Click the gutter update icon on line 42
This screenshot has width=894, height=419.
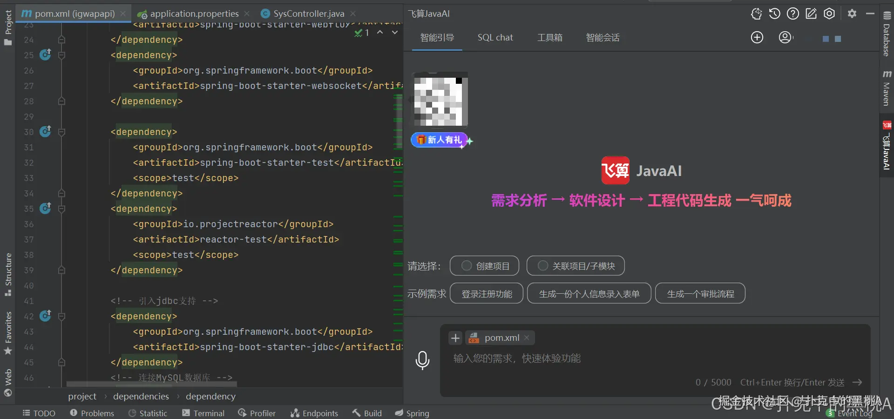[45, 316]
